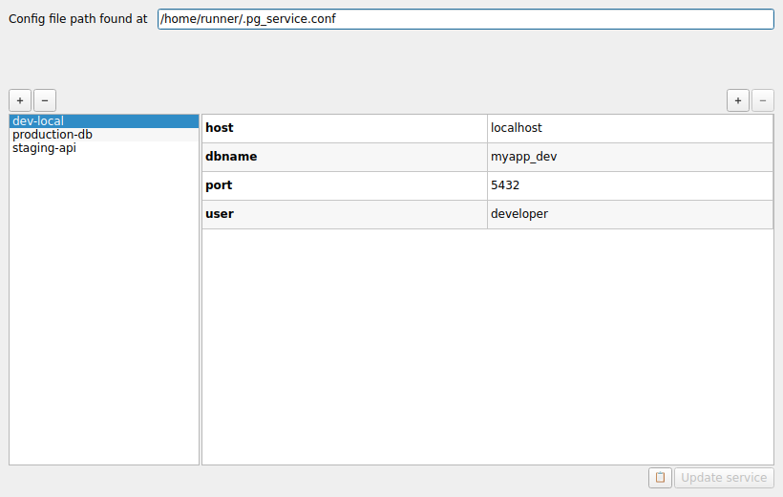Click the developer value cell
The height and width of the screenshot is (497, 783).
(x=629, y=214)
